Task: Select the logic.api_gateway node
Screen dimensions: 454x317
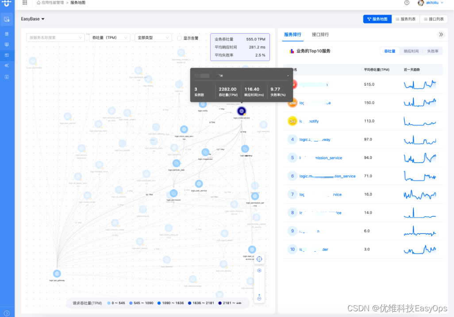Action: (x=57, y=274)
